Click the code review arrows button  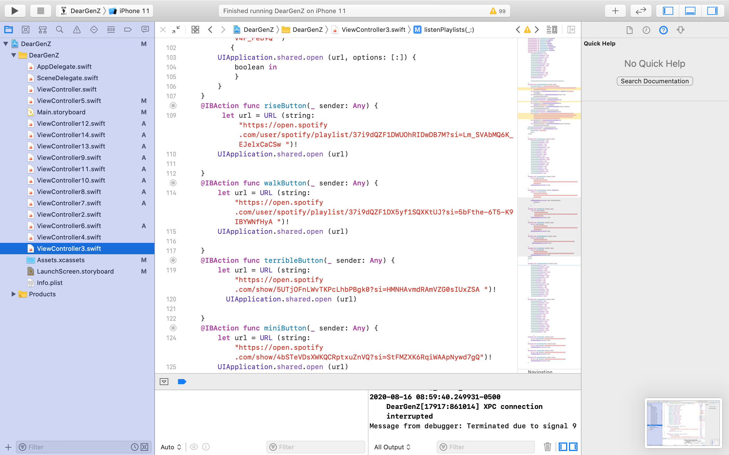(x=641, y=11)
